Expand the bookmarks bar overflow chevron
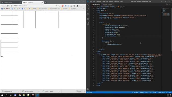 [x=84, y=9]
